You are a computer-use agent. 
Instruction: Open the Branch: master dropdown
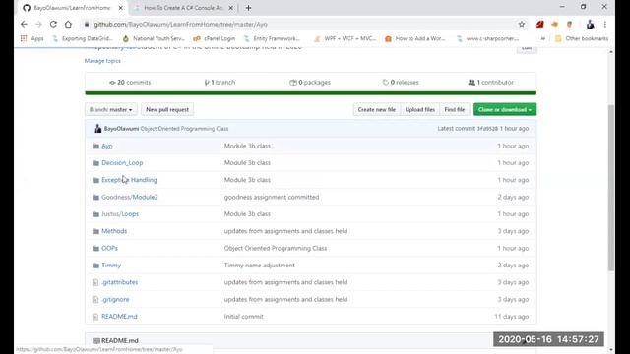coord(111,109)
